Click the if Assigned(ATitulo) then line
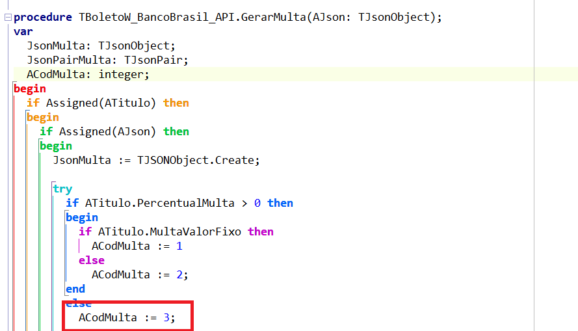Viewport: 578px width, 331px height. (x=108, y=103)
